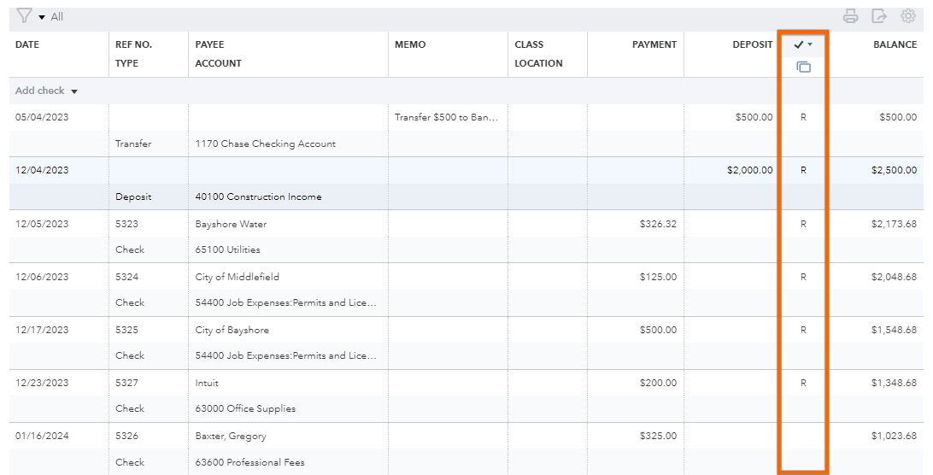Select the 12/04/2023 date cell
Image resolution: width=933 pixels, height=475 pixels.
point(42,170)
